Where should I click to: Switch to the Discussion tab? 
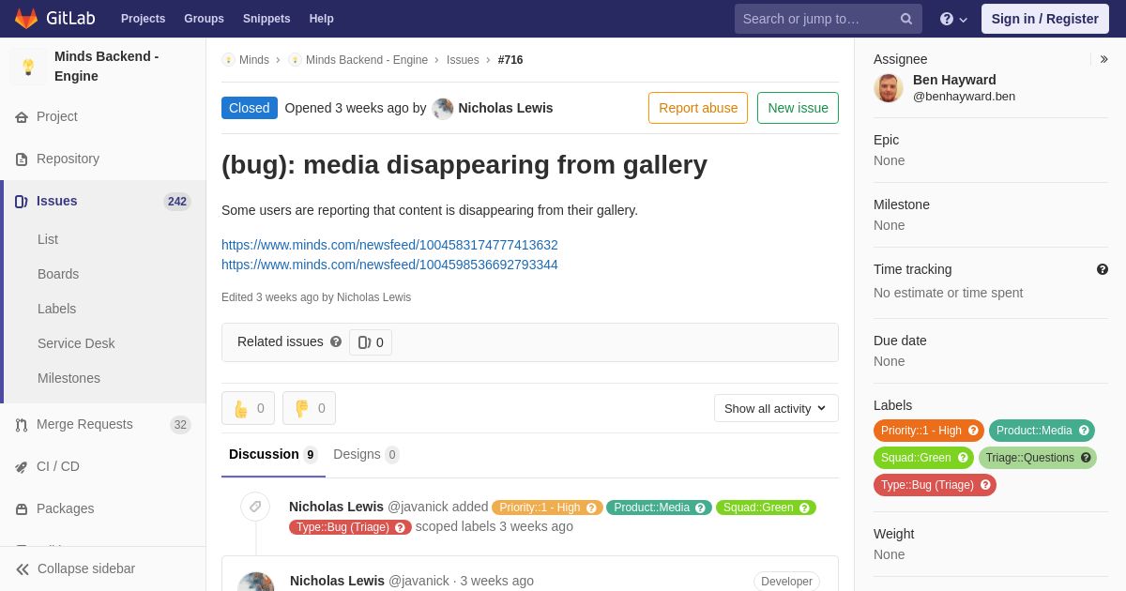[x=273, y=455]
